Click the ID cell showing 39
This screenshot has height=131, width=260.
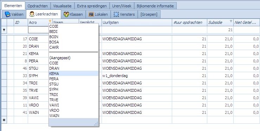(x=21, y=98)
